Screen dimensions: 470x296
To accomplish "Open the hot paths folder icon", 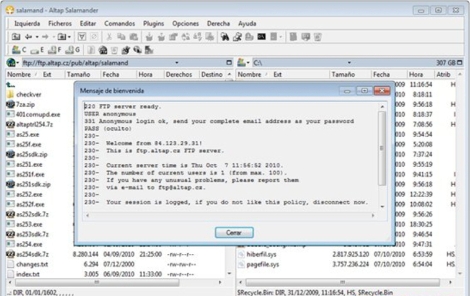I will pyautogui.click(x=62, y=37).
